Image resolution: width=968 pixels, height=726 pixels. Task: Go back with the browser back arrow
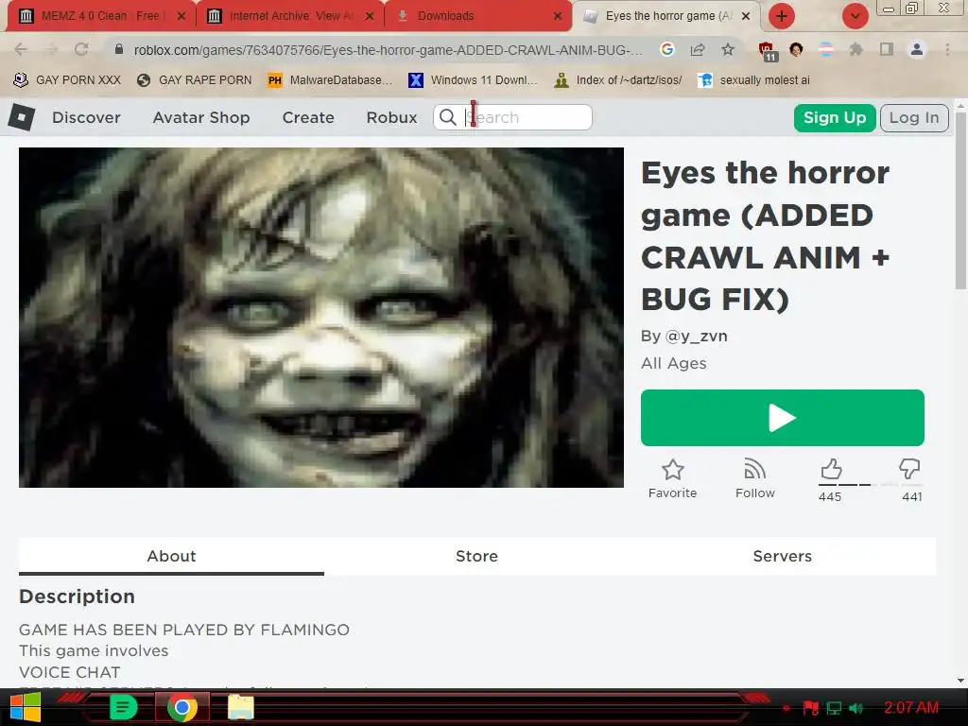[x=21, y=49]
